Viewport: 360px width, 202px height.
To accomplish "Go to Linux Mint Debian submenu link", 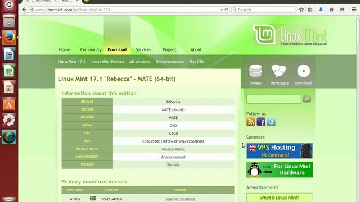I will [x=107, y=62].
